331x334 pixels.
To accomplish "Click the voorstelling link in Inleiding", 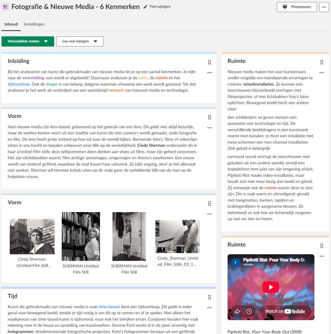I will [x=33, y=78].
